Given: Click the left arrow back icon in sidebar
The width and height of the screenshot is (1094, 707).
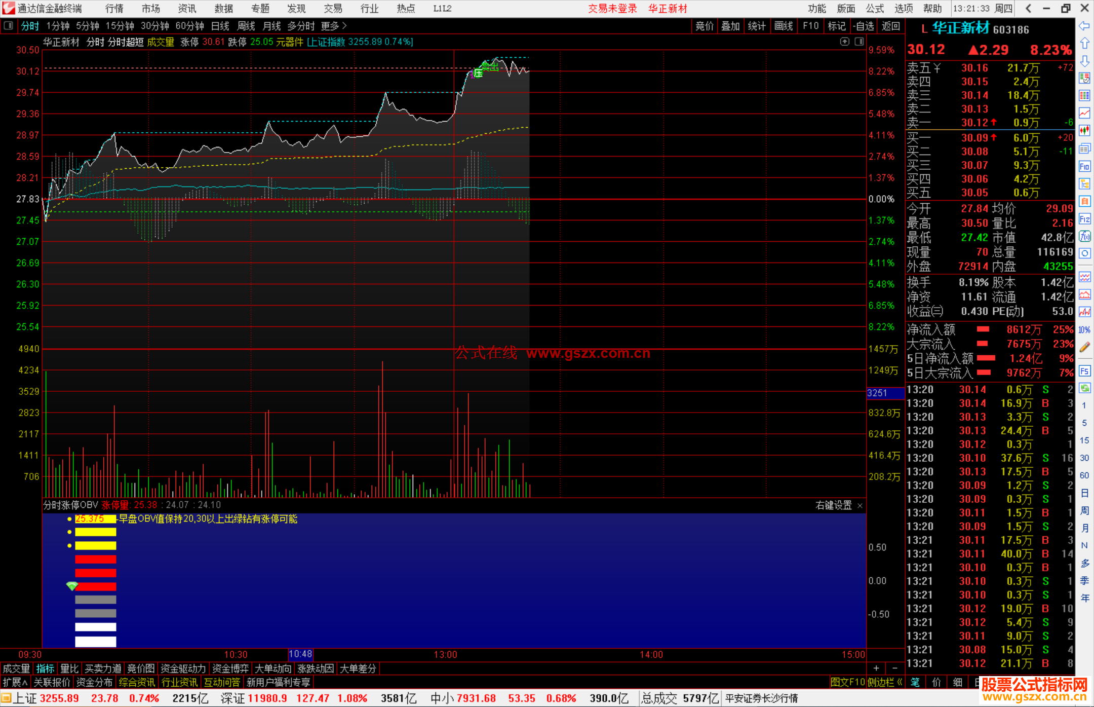Looking at the screenshot, I should pos(1084,26).
